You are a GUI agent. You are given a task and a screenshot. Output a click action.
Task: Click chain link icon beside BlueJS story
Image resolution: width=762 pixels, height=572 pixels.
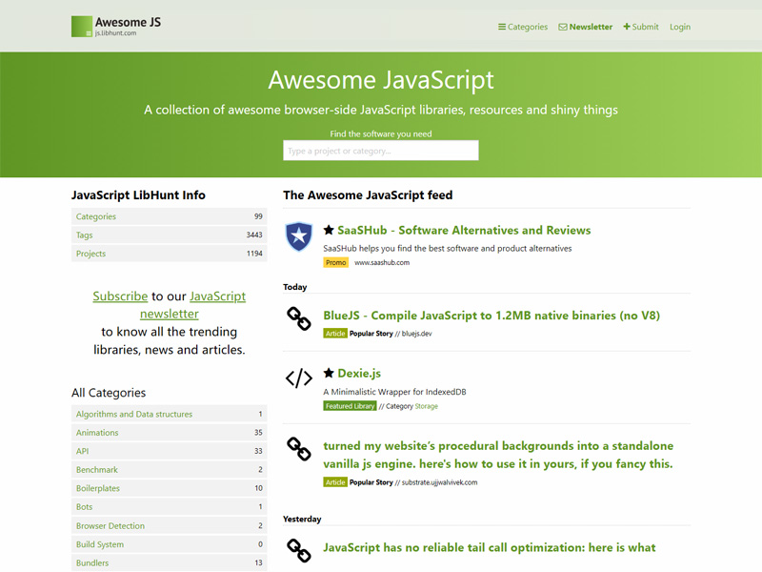coord(298,319)
